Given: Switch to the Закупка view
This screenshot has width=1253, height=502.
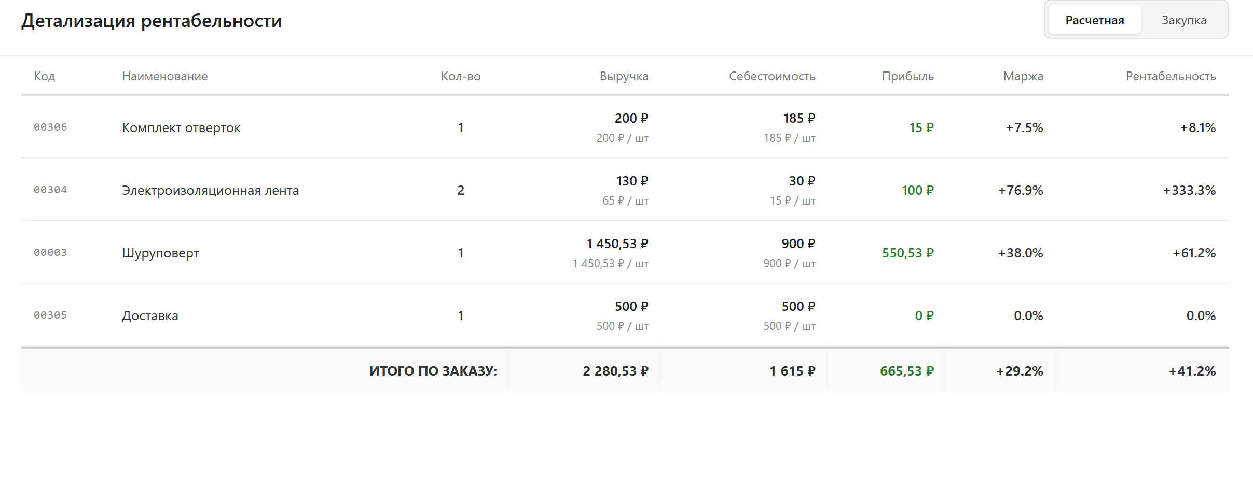Looking at the screenshot, I should (1183, 20).
